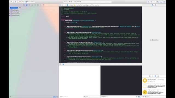Expand the FirstAppUITests symbol
This screenshot has height=98, width=175.
point(10,14)
